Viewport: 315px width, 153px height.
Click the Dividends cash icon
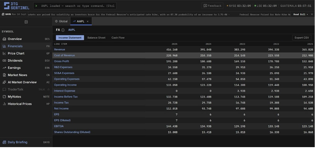(4, 61)
